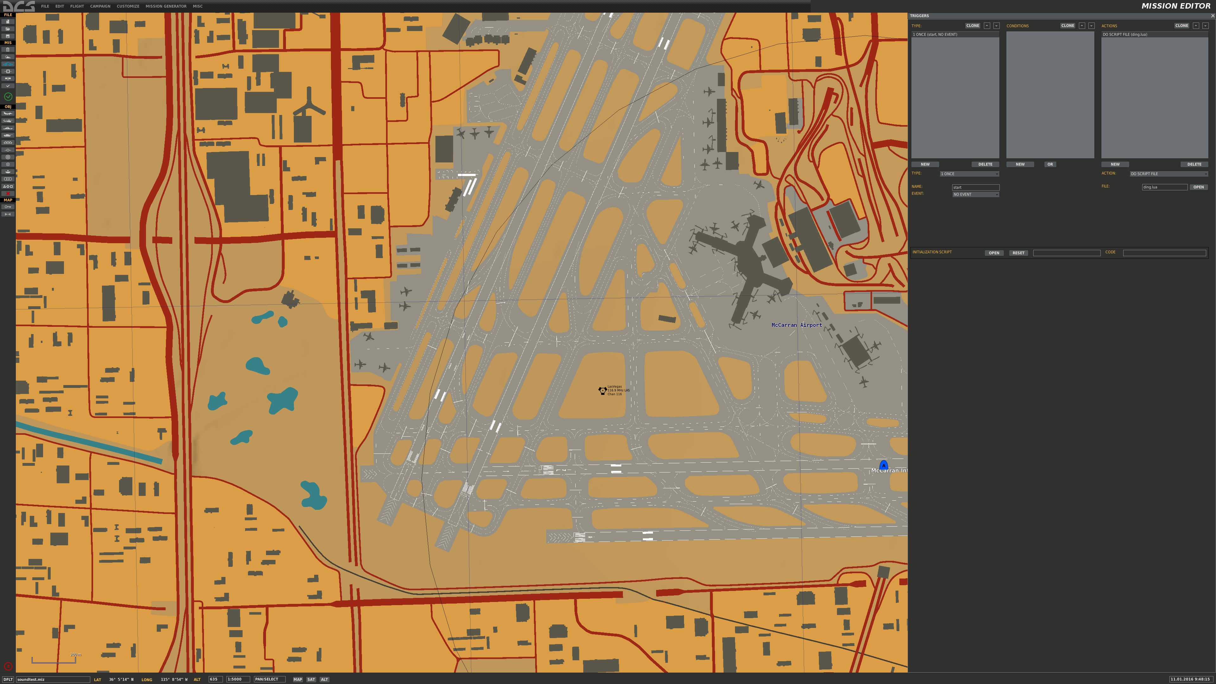This screenshot has width=1216, height=684.
Task: Switch map view to SAT mode
Action: [x=311, y=679]
